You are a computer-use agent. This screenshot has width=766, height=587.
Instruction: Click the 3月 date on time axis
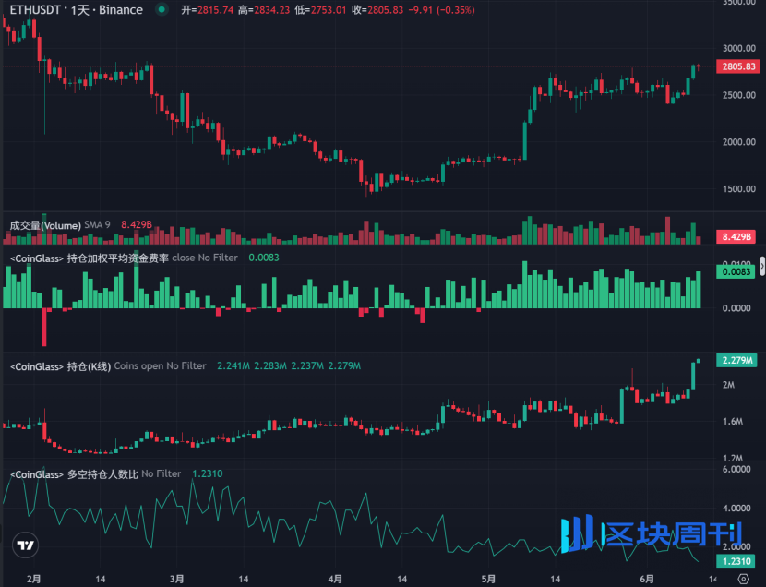(x=177, y=580)
